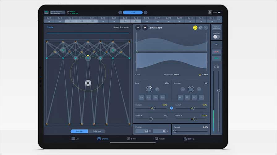Open the Settings tab
The width and height of the screenshot is (277, 155).
click(x=189, y=139)
